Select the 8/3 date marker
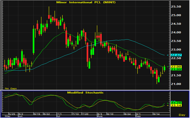The width and height of the screenshot is (190, 118). (x=100, y=114)
